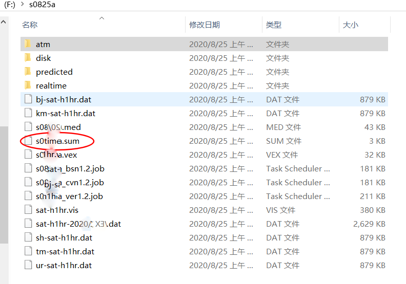Click the s0825a breadcrumb segment

tap(42, 5)
